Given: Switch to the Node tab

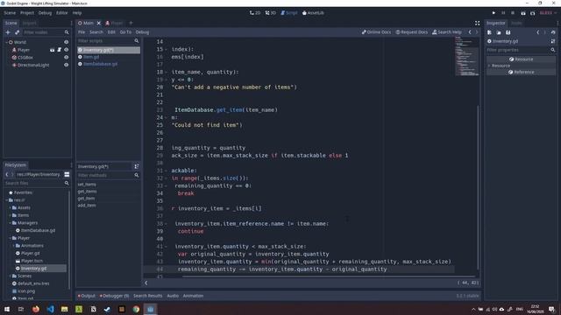Looking at the screenshot, I should point(516,24).
